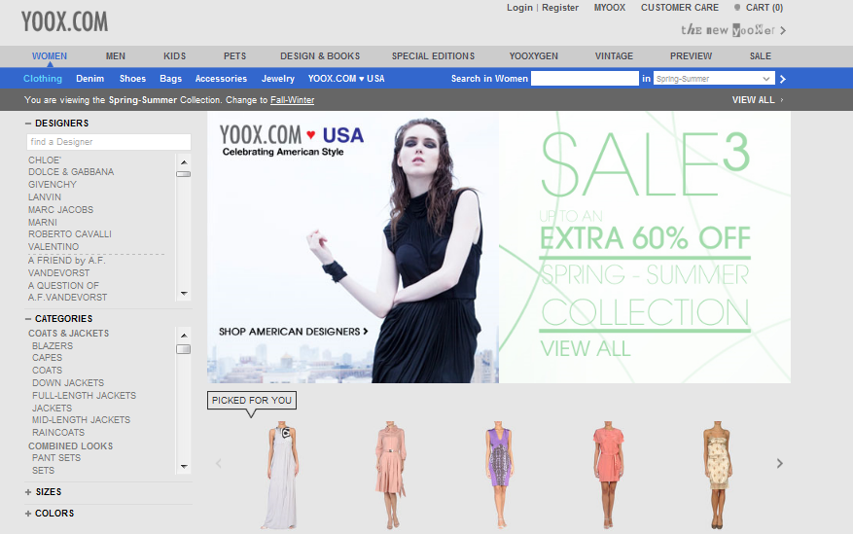Screen dimensions: 853x534
Task: Open the DESIGN & BOOKS tab
Action: coord(320,56)
